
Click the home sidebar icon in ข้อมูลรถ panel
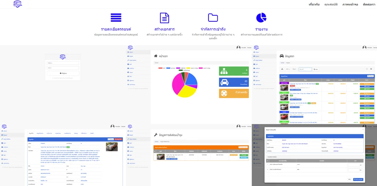coord(254,52)
